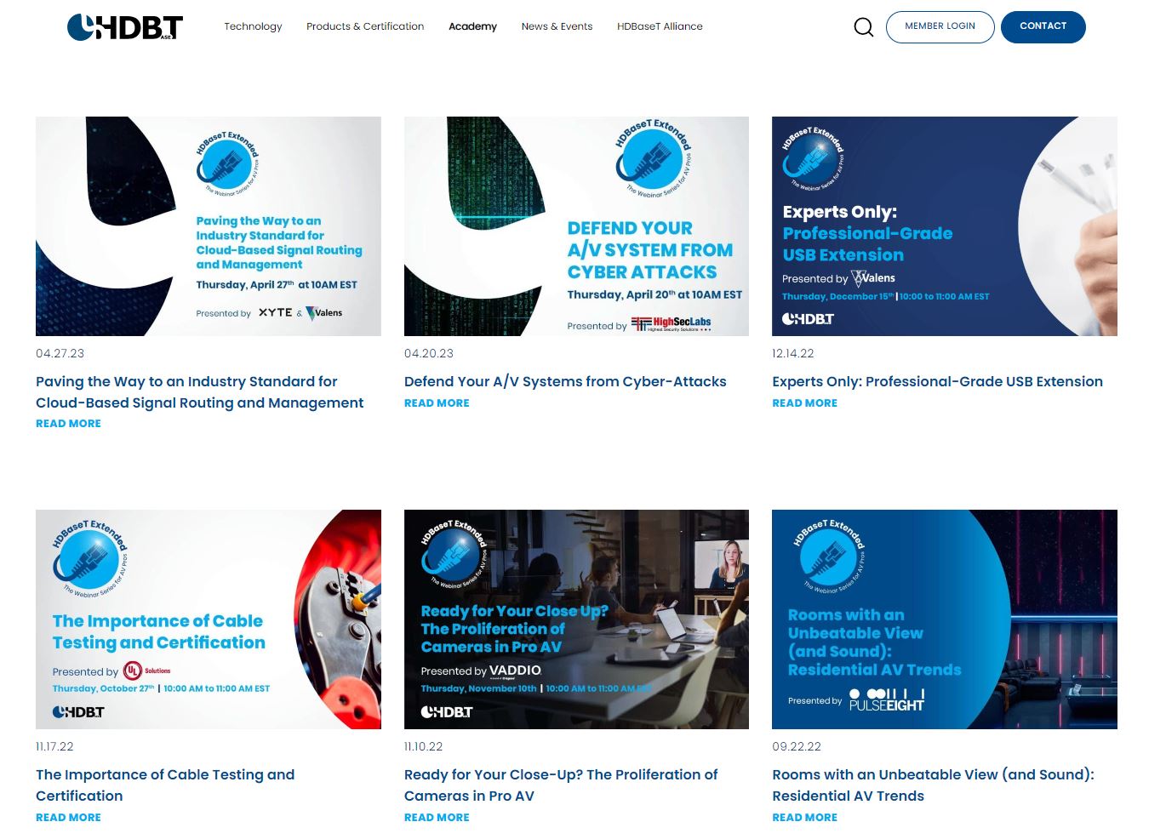The width and height of the screenshot is (1166, 839).
Task: Open the Professional-Grade USB Extension thumbnail
Action: pos(944,226)
